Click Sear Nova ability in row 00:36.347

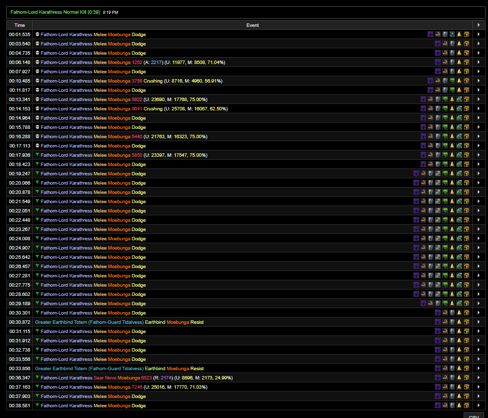click(x=105, y=378)
